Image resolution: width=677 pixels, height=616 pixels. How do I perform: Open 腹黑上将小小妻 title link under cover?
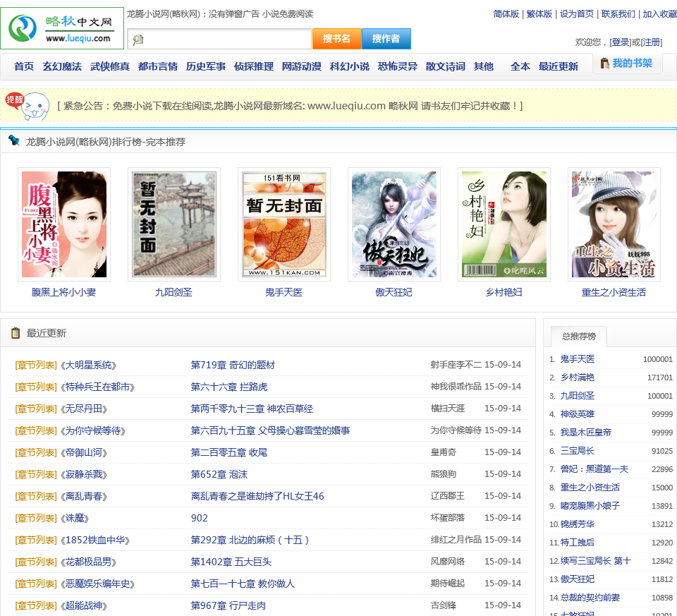point(64,292)
